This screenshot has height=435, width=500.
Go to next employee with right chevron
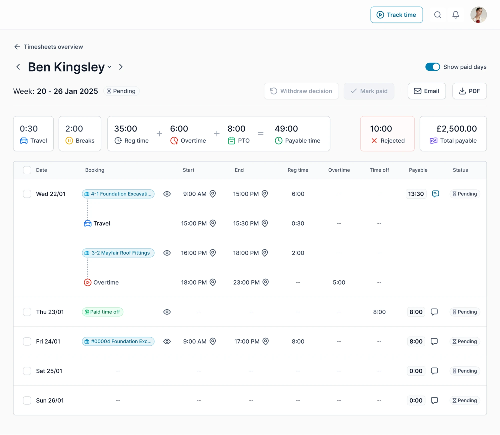pos(121,67)
